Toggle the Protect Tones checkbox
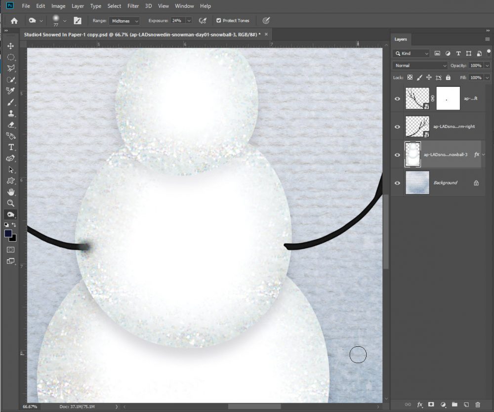This screenshot has width=494, height=412. click(219, 21)
